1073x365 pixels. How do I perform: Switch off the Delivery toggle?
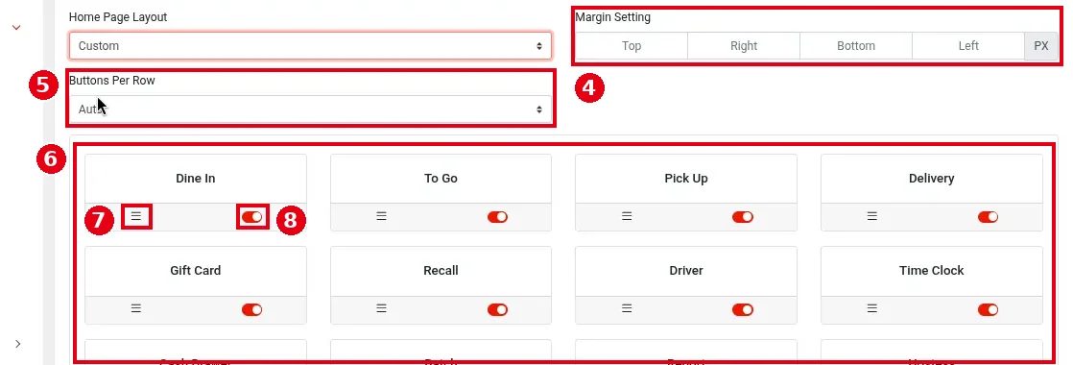click(989, 217)
